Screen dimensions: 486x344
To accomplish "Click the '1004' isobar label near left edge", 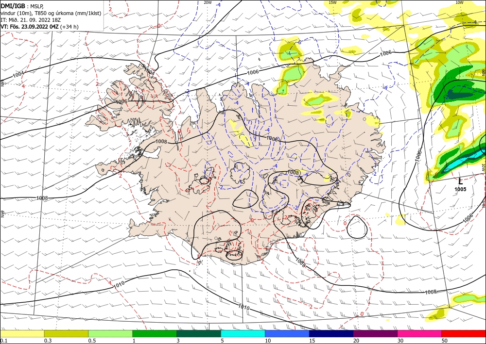I will coord(18,75).
